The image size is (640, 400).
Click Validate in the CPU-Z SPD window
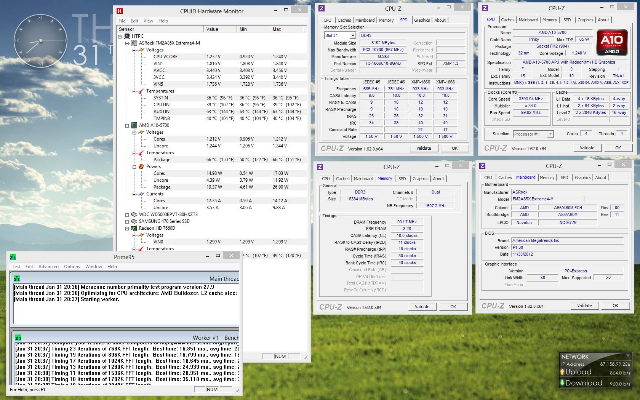click(x=424, y=148)
